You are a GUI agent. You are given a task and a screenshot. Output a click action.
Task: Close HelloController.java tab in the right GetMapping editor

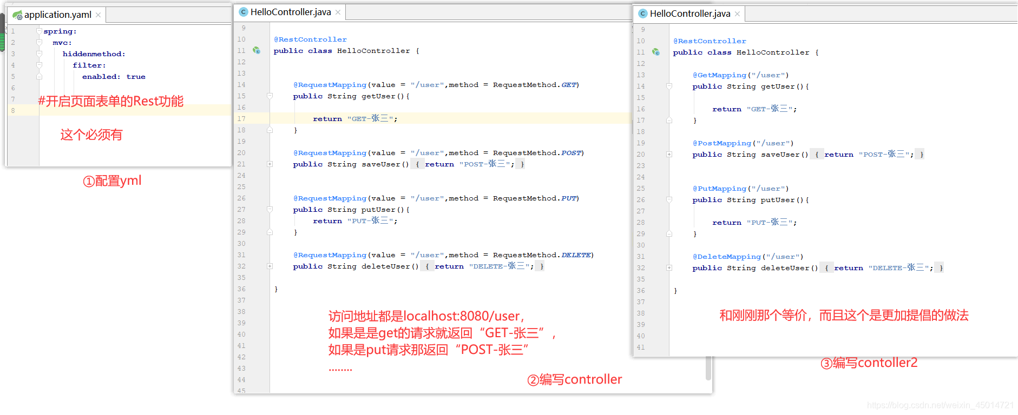[x=737, y=14]
